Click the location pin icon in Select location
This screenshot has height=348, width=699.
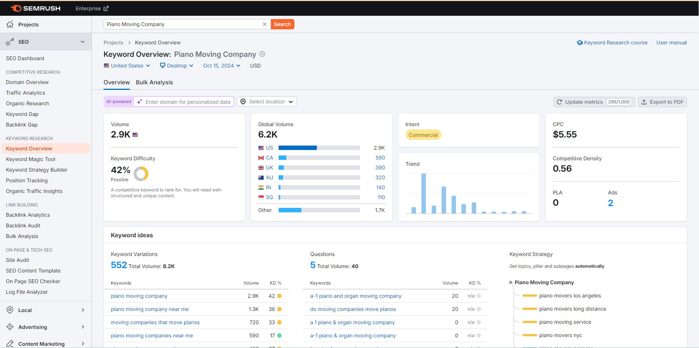click(243, 102)
